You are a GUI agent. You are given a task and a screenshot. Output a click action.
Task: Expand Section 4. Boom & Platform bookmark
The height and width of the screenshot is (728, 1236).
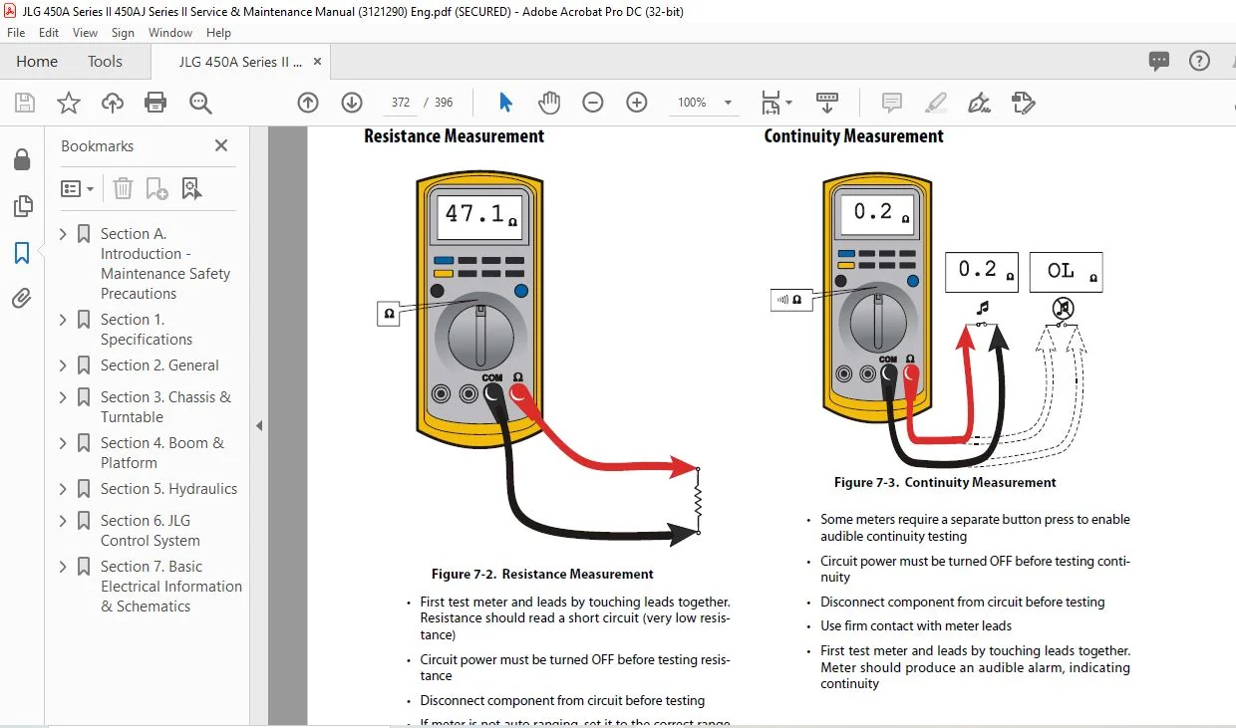64,443
